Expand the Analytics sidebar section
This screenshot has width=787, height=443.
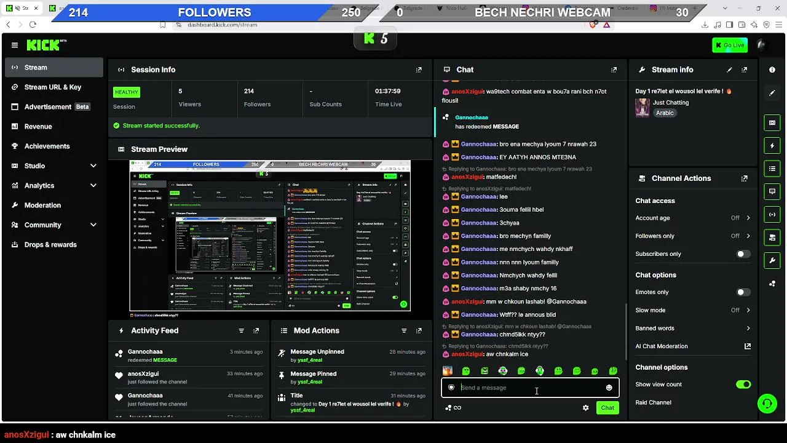pos(54,186)
